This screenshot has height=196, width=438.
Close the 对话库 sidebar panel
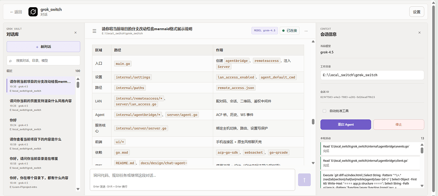[x=75, y=33]
